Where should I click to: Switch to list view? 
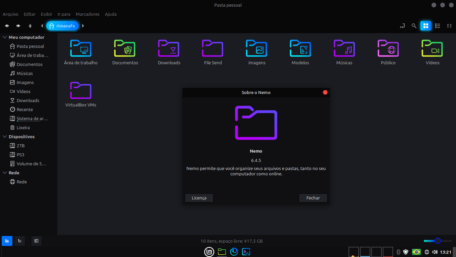[438, 26]
